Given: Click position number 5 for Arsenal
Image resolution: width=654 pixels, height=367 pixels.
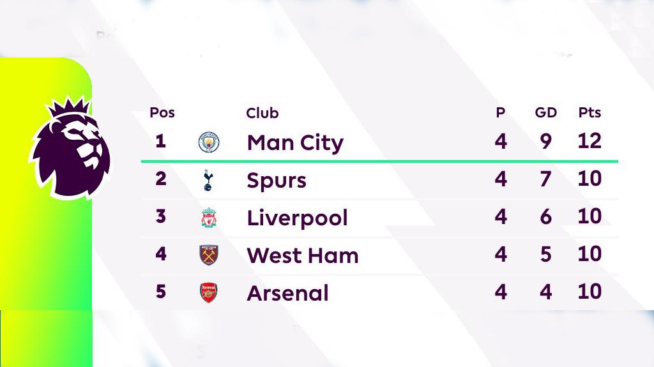Looking at the screenshot, I should pos(161,292).
